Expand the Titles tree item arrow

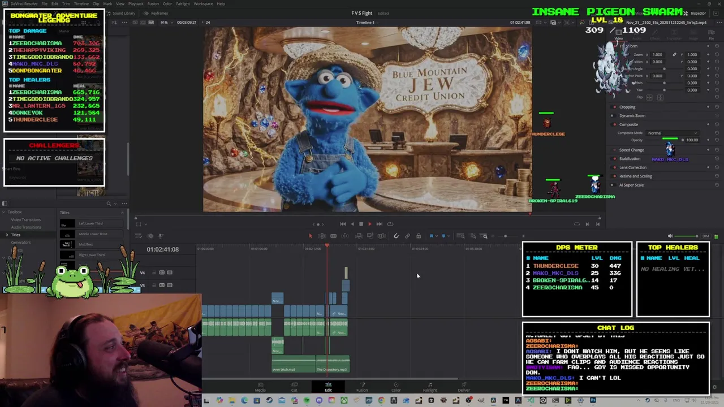(x=7, y=235)
